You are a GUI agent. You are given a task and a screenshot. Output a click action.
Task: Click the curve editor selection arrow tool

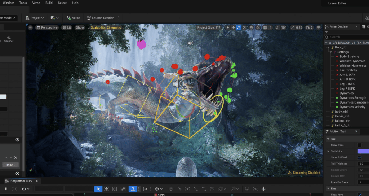point(98,189)
